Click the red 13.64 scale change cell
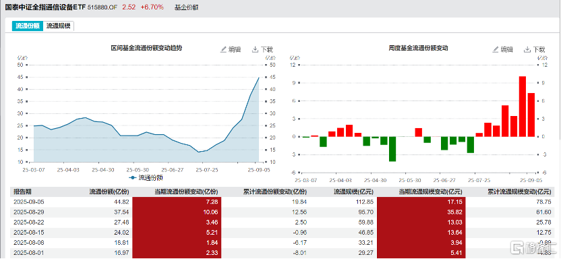 pos(422,232)
